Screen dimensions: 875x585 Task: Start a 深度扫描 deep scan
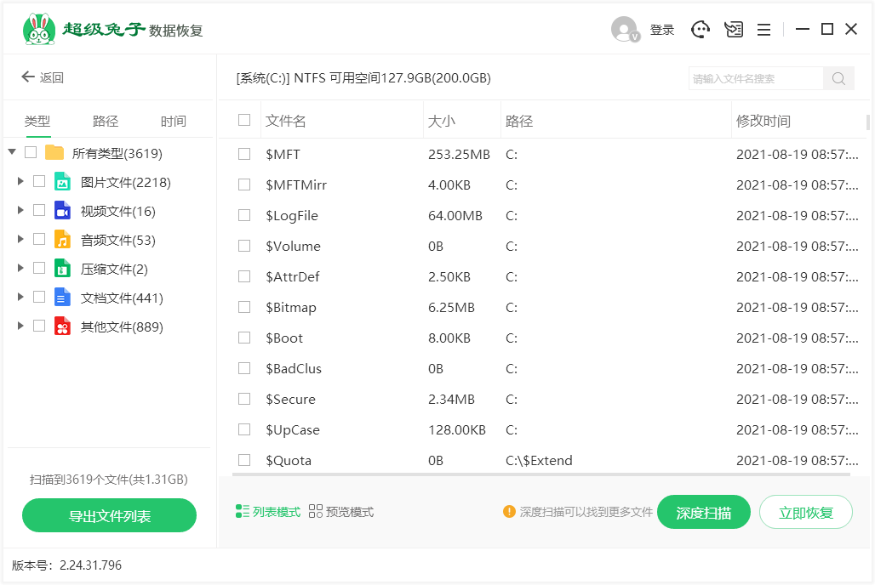[704, 512]
